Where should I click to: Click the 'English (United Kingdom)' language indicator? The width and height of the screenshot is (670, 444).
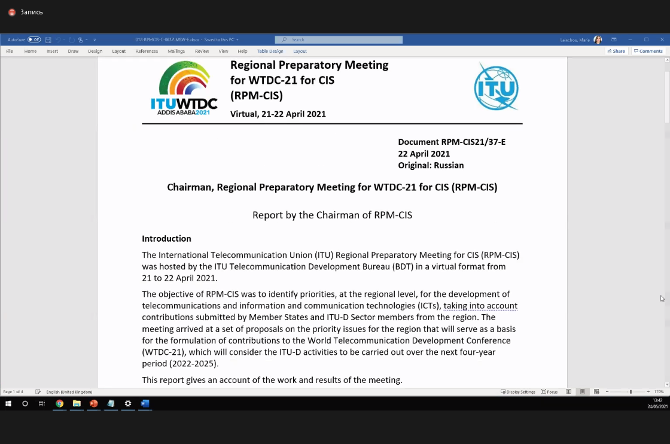[69, 392]
